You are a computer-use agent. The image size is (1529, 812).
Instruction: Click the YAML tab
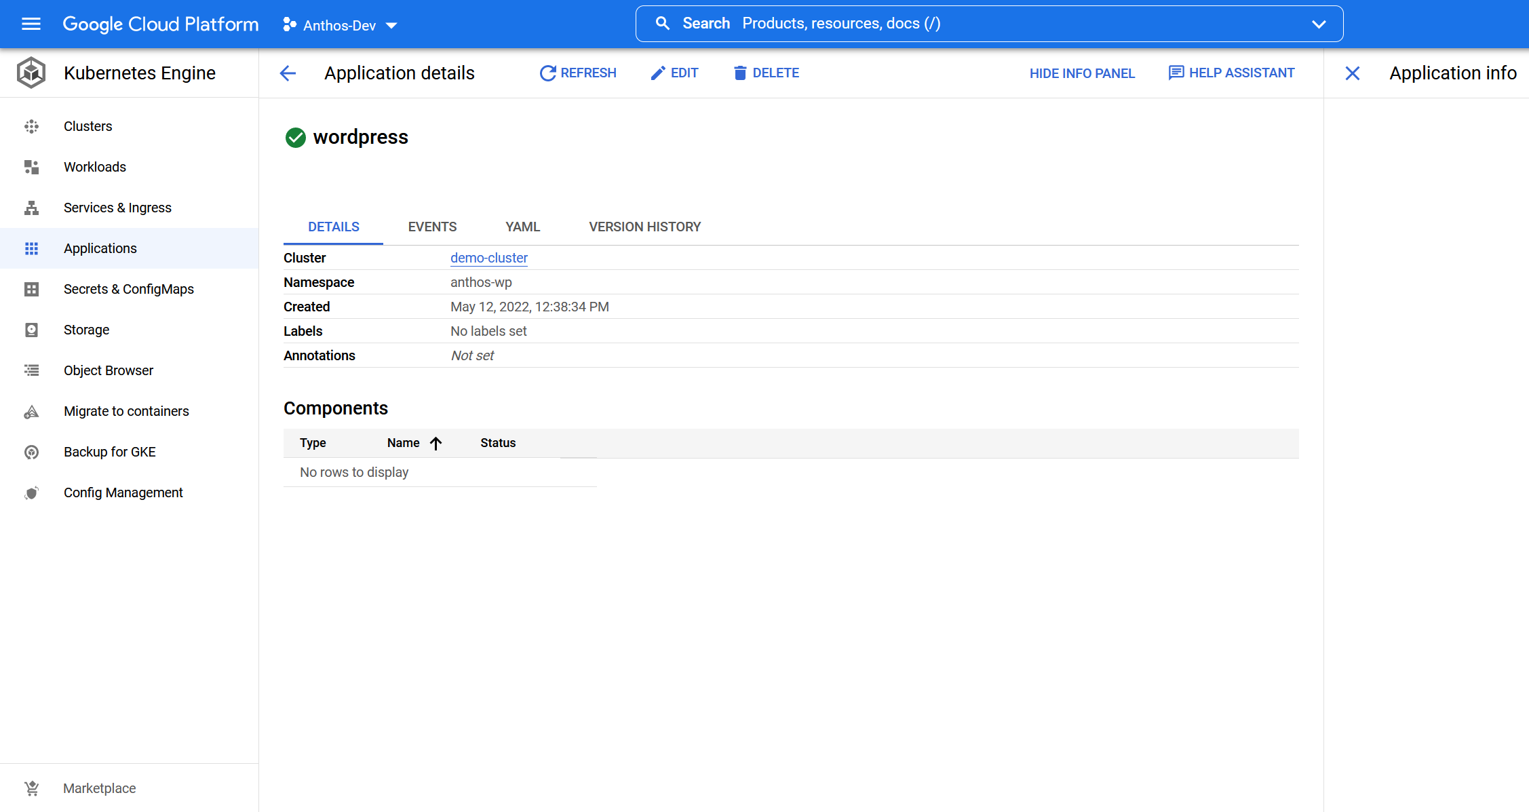point(523,227)
